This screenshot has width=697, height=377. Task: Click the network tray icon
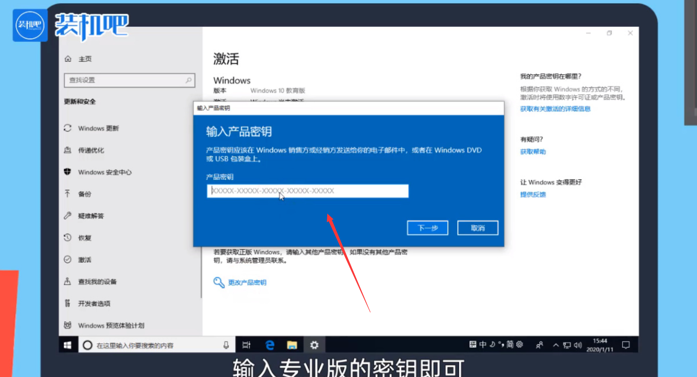(567, 345)
